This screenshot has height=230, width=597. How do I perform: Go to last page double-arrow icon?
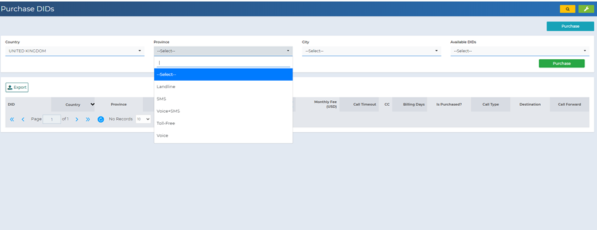(88, 119)
